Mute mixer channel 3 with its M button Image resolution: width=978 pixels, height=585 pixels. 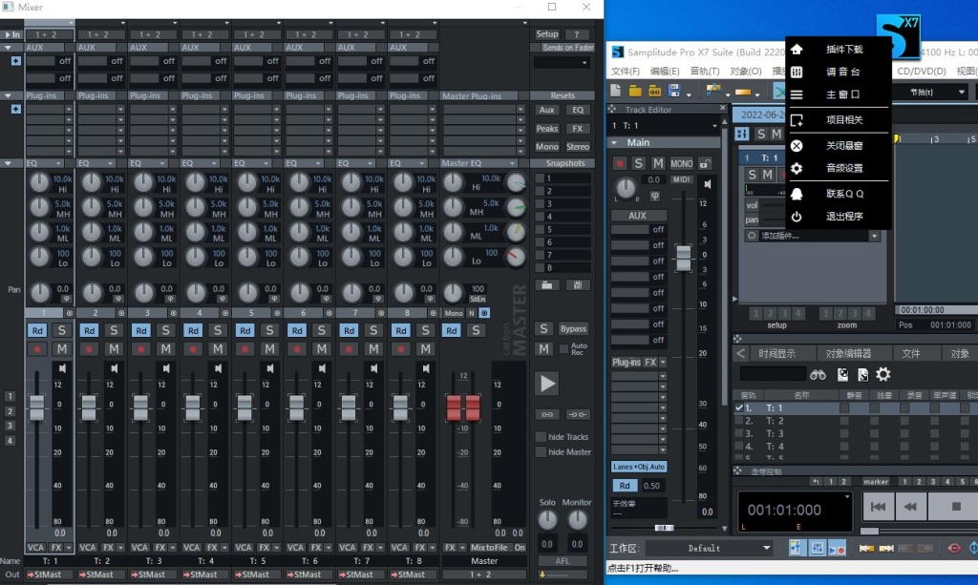coord(165,348)
